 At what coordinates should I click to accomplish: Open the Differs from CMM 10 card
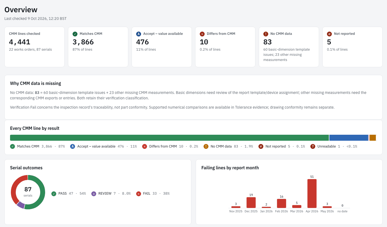[x=225, y=47]
